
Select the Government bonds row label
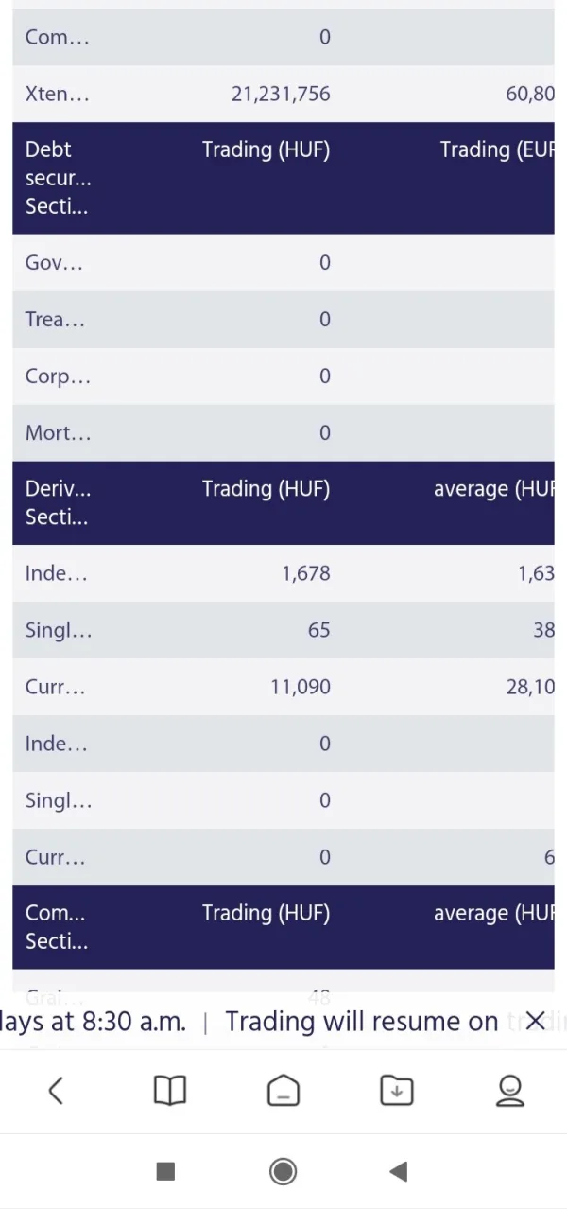click(x=54, y=263)
